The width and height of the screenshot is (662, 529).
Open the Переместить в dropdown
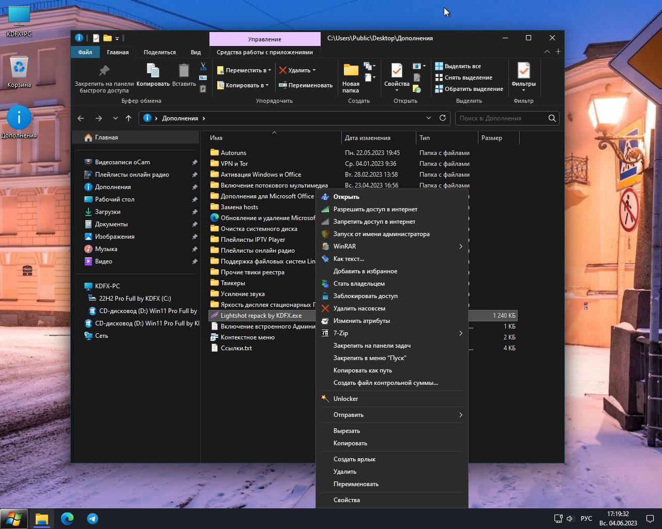[244, 70]
